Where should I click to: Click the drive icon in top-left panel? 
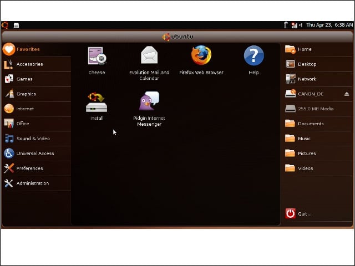point(16,25)
